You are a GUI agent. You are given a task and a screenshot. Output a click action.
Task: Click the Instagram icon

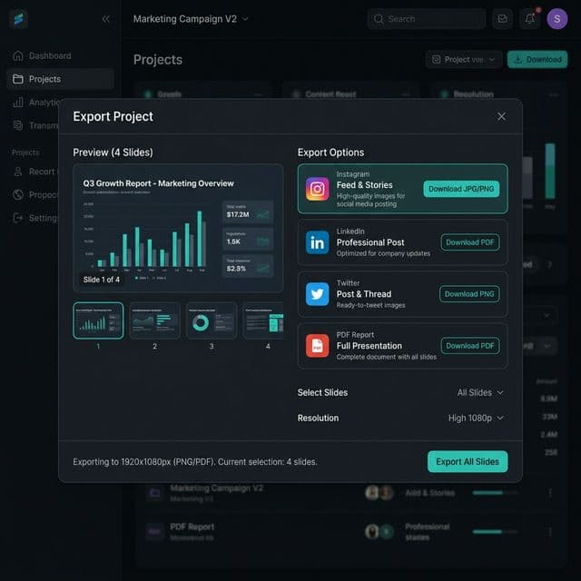[x=317, y=189]
